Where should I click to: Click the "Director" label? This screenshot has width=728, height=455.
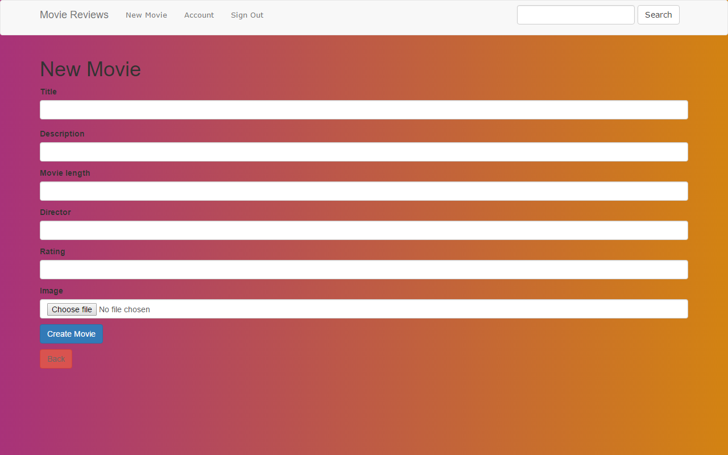55,212
